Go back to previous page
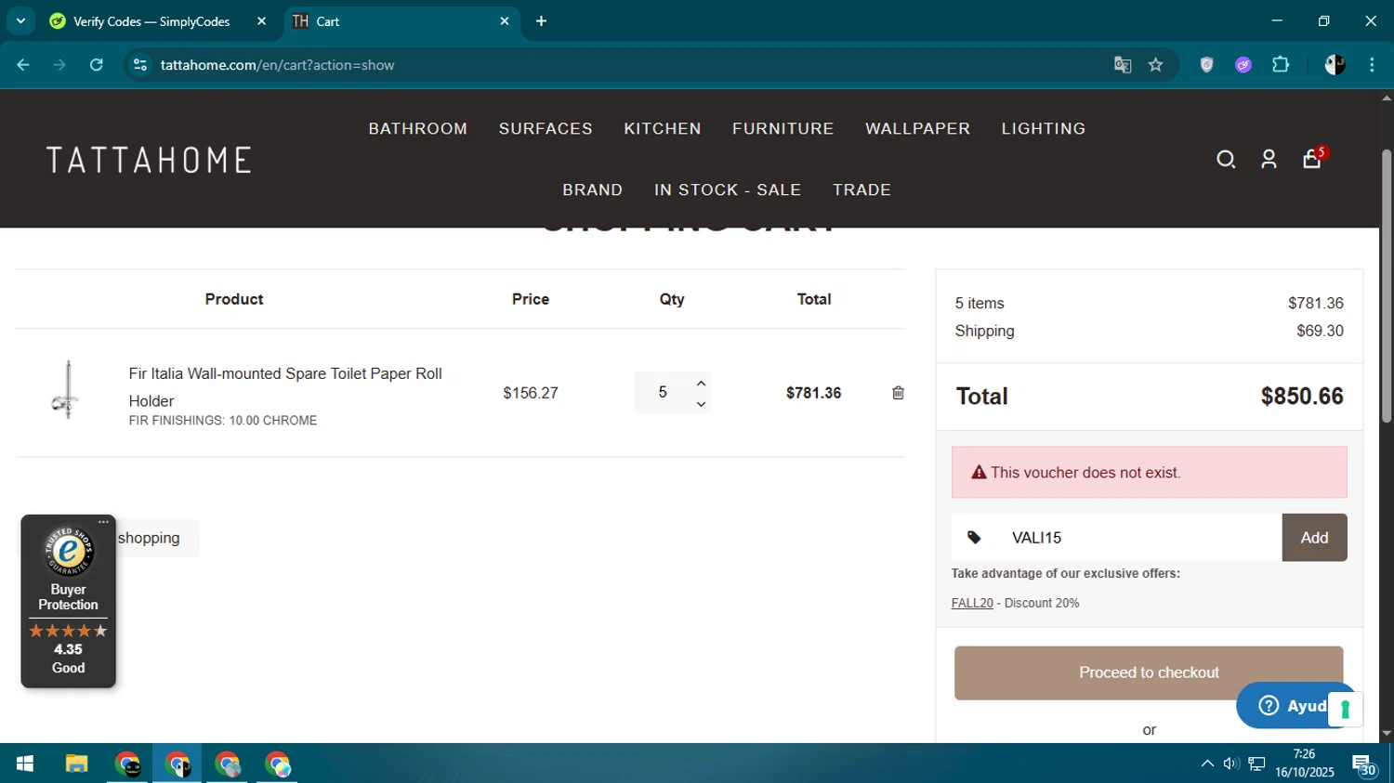This screenshot has width=1394, height=783. pos(23,65)
